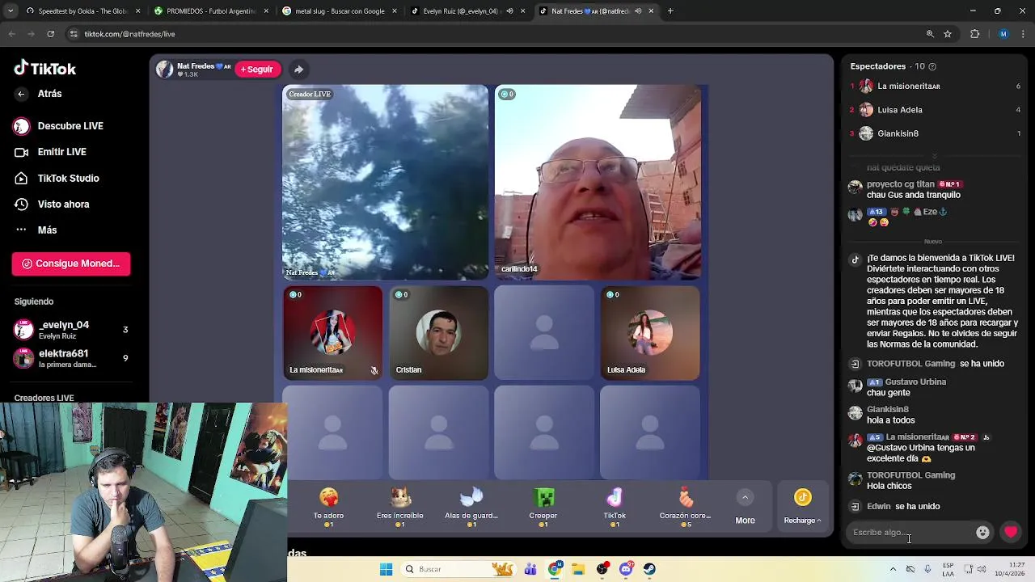Open Nat Fredes host profile avatar
The image size is (1035, 582).
pos(165,70)
